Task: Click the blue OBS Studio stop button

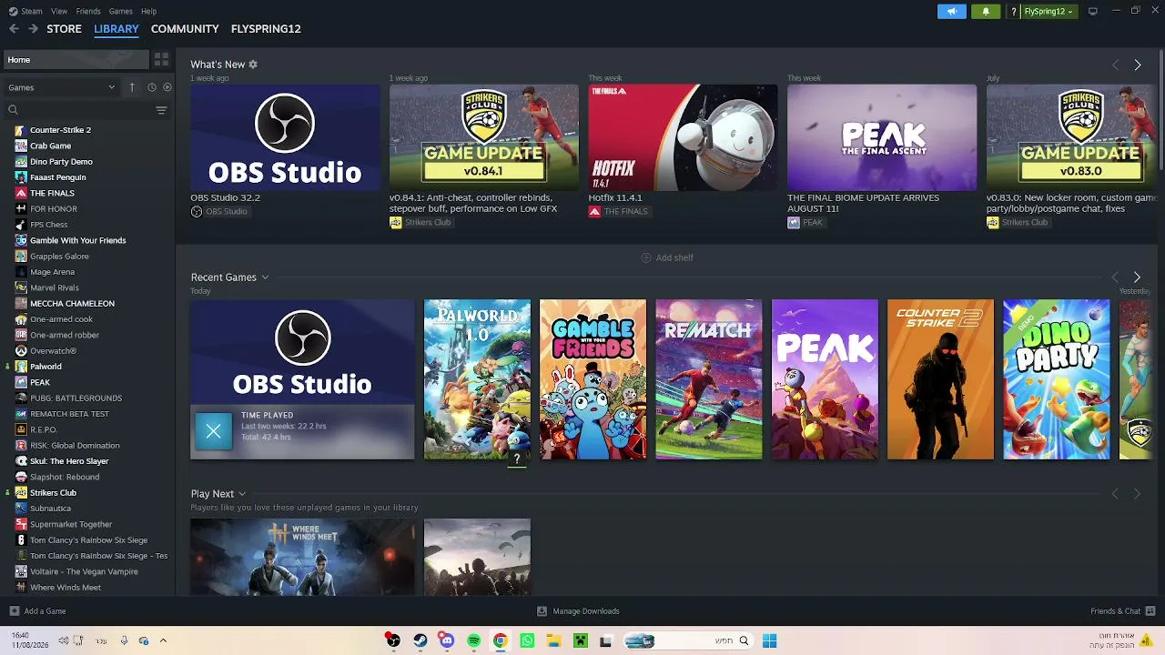Action: (213, 431)
